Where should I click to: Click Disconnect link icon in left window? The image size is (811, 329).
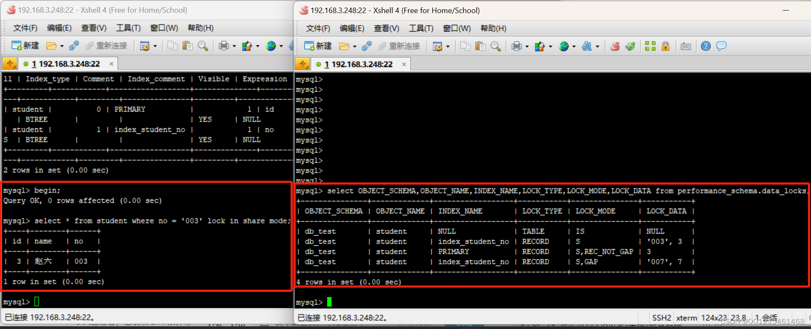pos(74,46)
